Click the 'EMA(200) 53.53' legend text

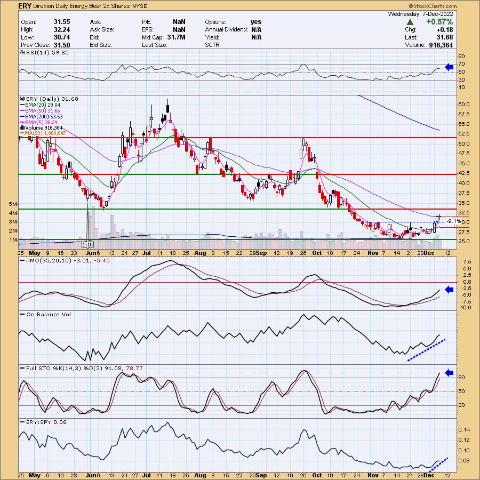coord(44,117)
